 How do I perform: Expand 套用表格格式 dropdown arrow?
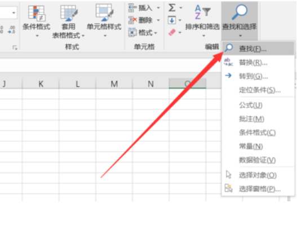coord(83,36)
